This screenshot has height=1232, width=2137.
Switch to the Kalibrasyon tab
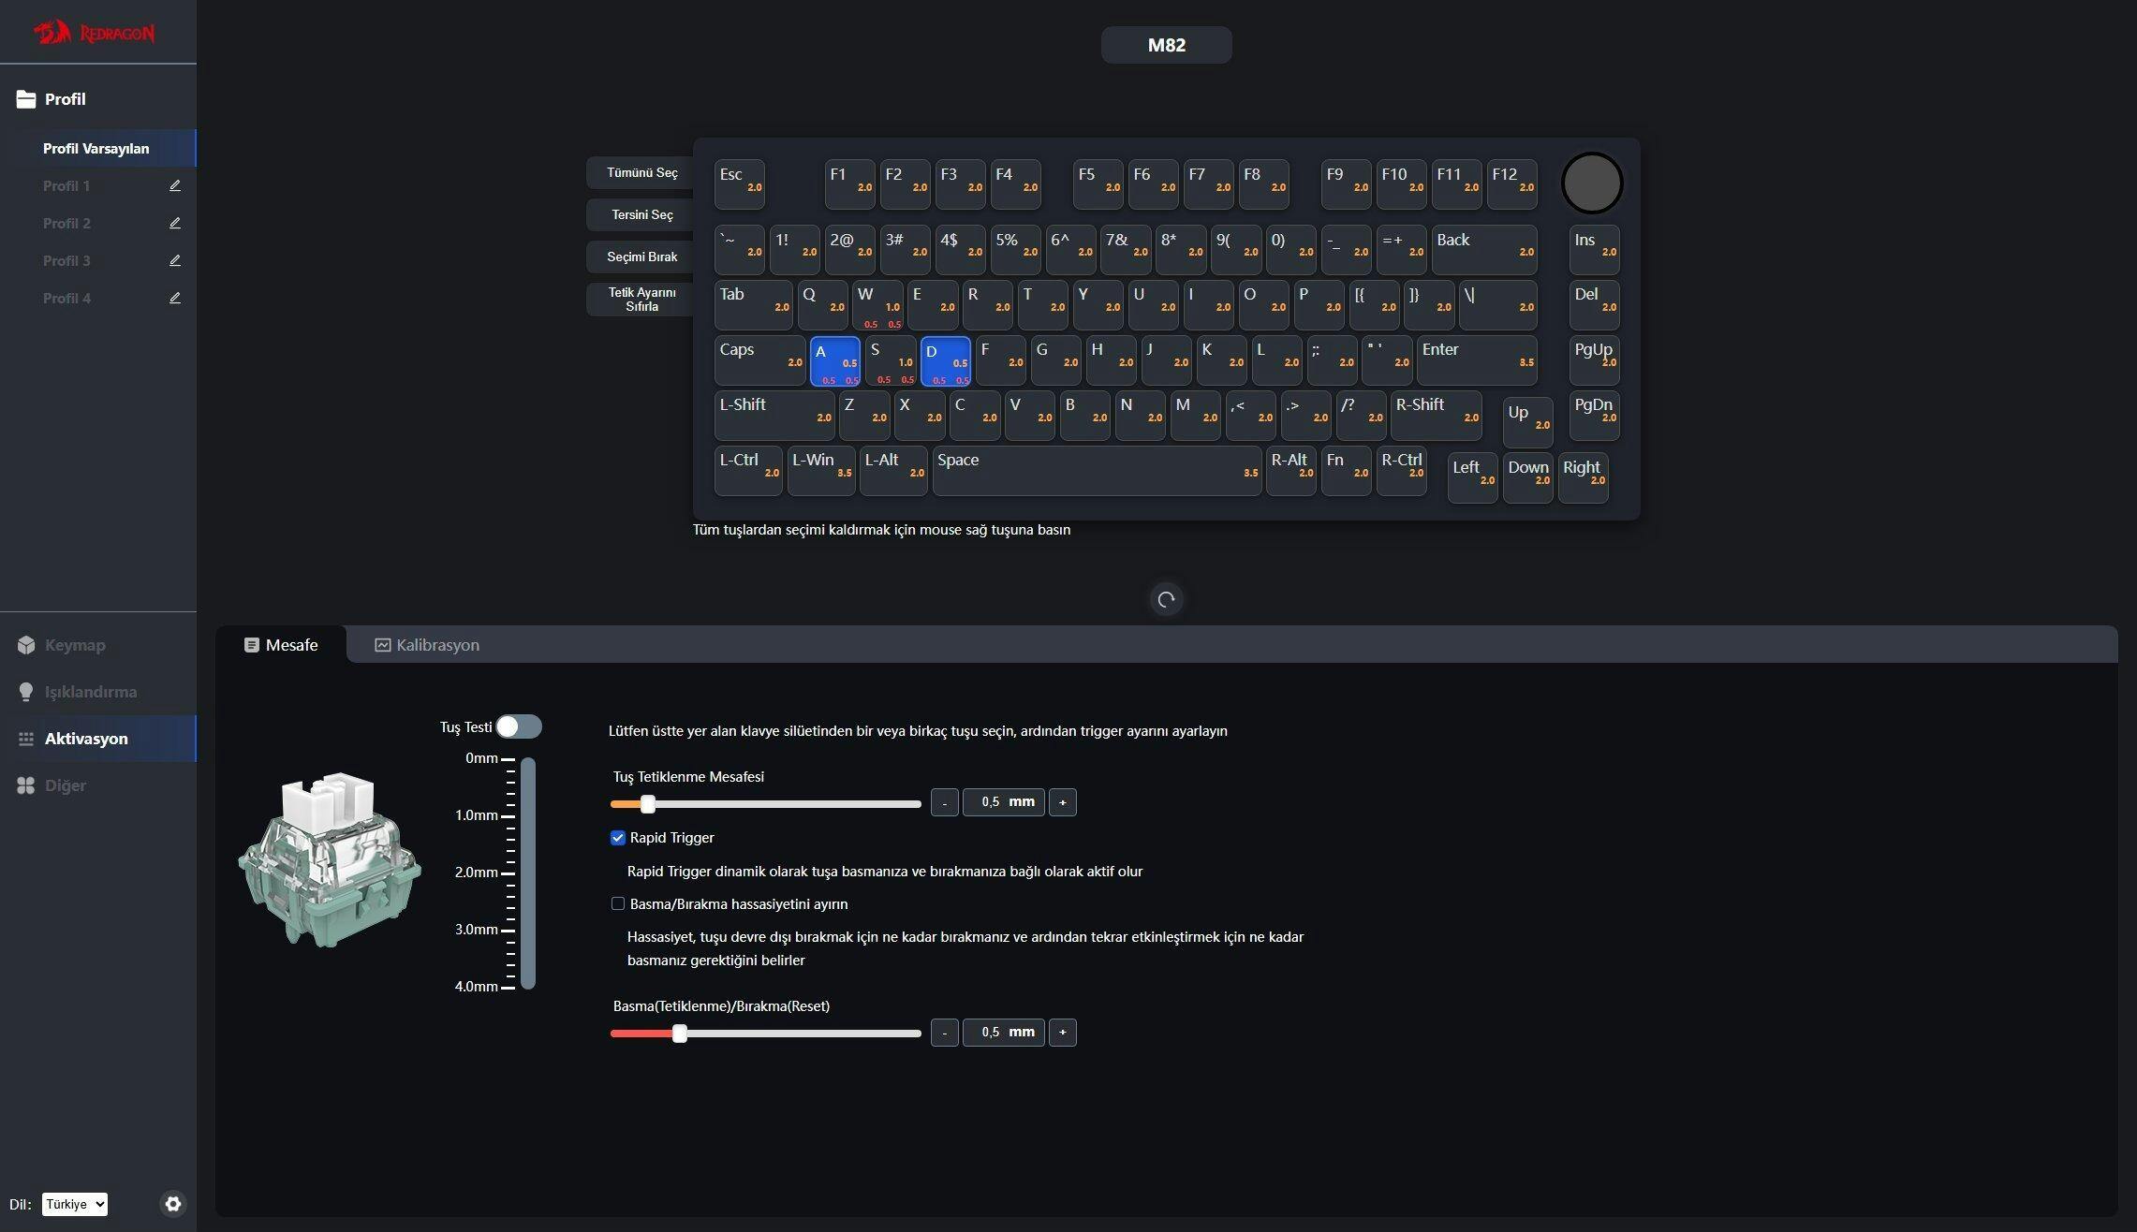pyautogui.click(x=427, y=645)
